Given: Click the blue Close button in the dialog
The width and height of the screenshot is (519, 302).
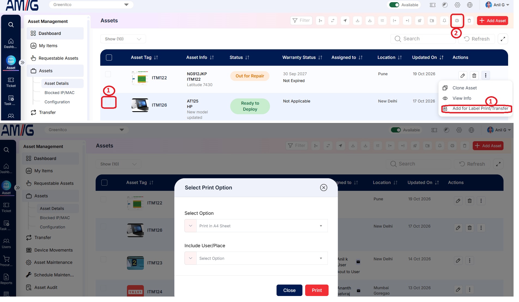Looking at the screenshot, I should pos(289,290).
